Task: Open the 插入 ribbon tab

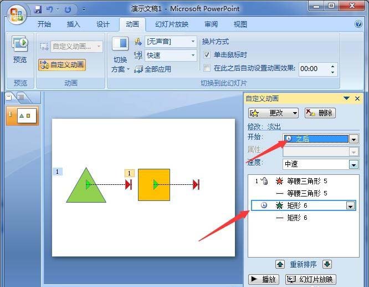Action: click(74, 24)
